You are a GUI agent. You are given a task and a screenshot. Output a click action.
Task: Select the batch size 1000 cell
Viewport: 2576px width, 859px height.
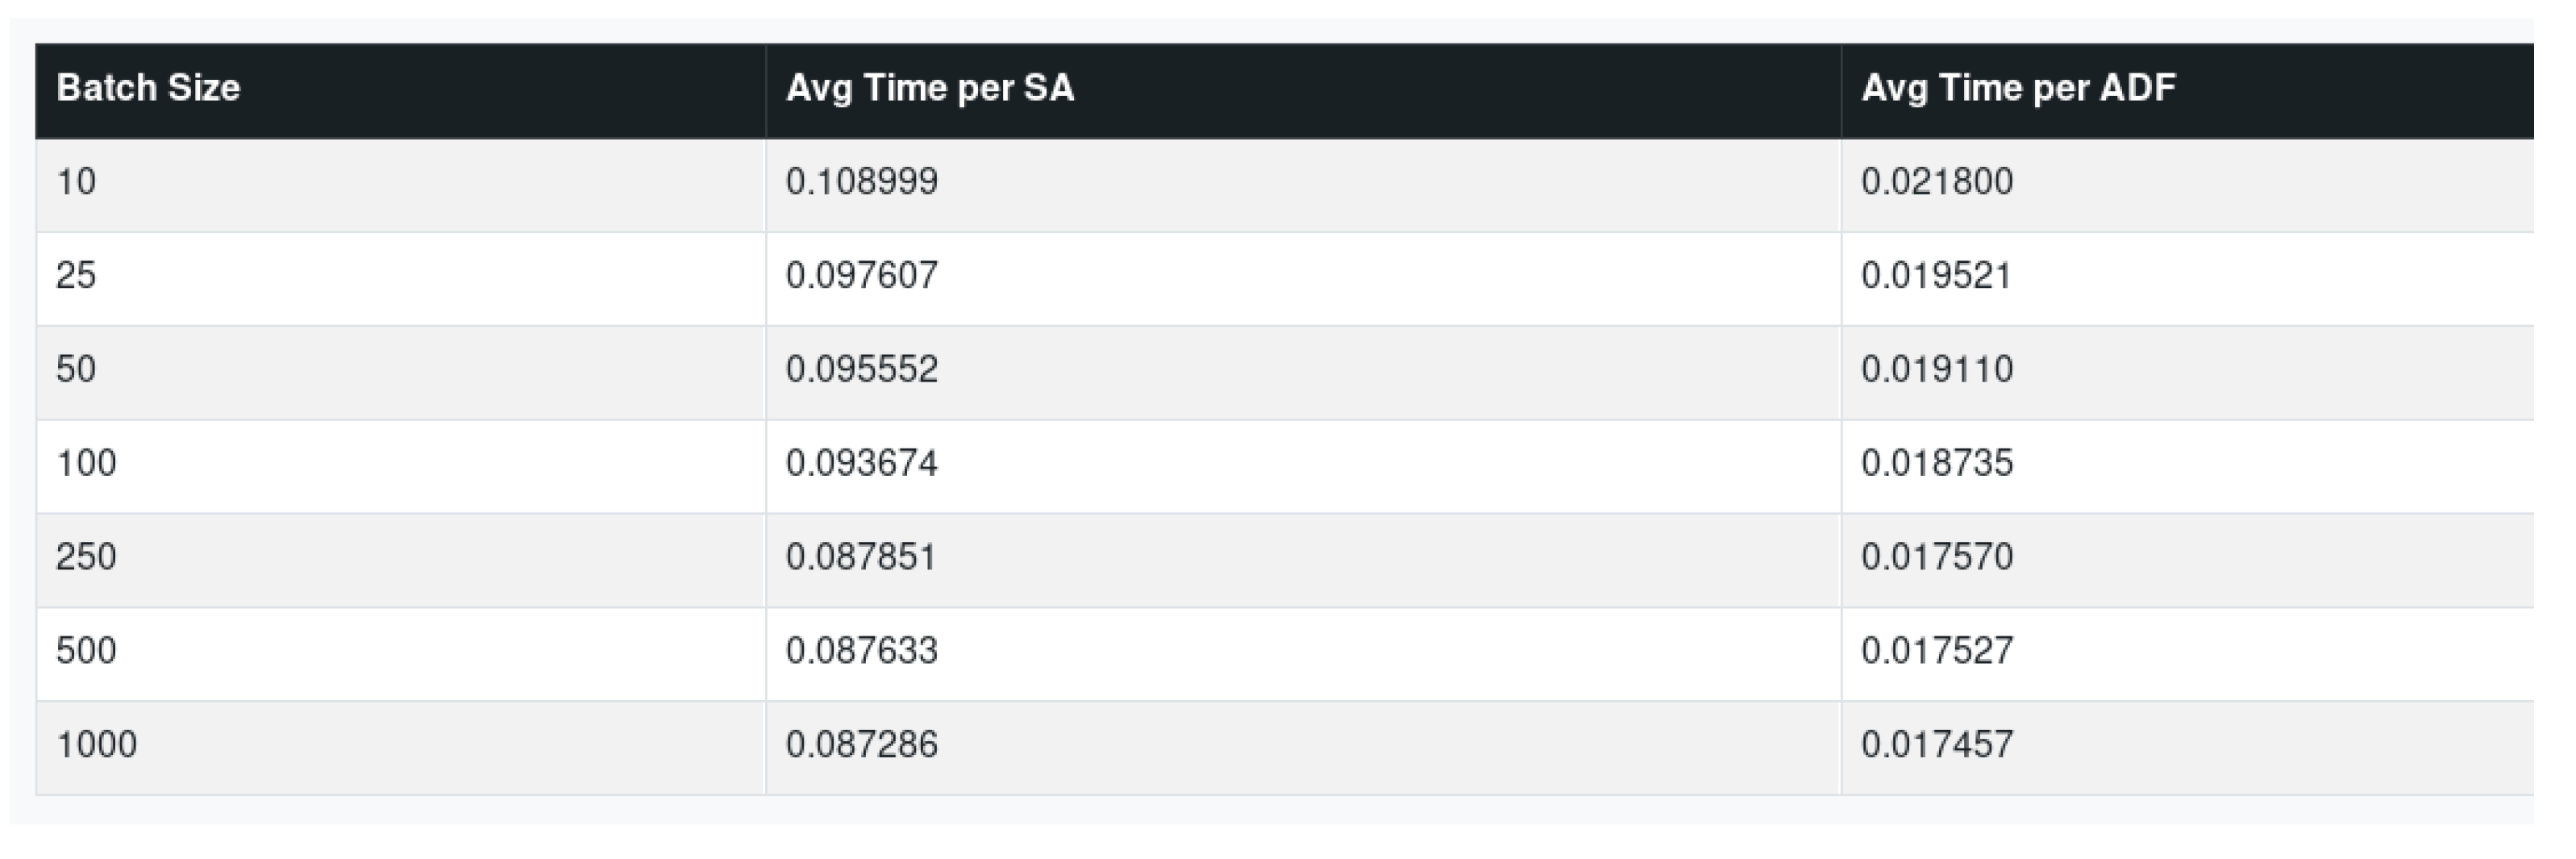point(96,744)
